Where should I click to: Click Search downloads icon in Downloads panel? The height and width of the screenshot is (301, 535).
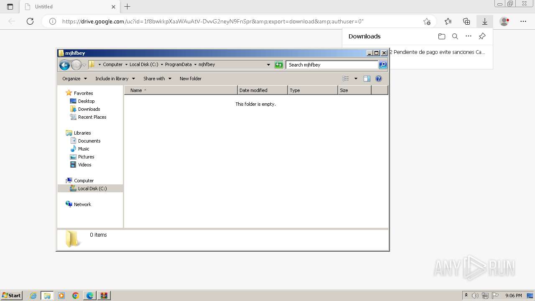[455, 36]
